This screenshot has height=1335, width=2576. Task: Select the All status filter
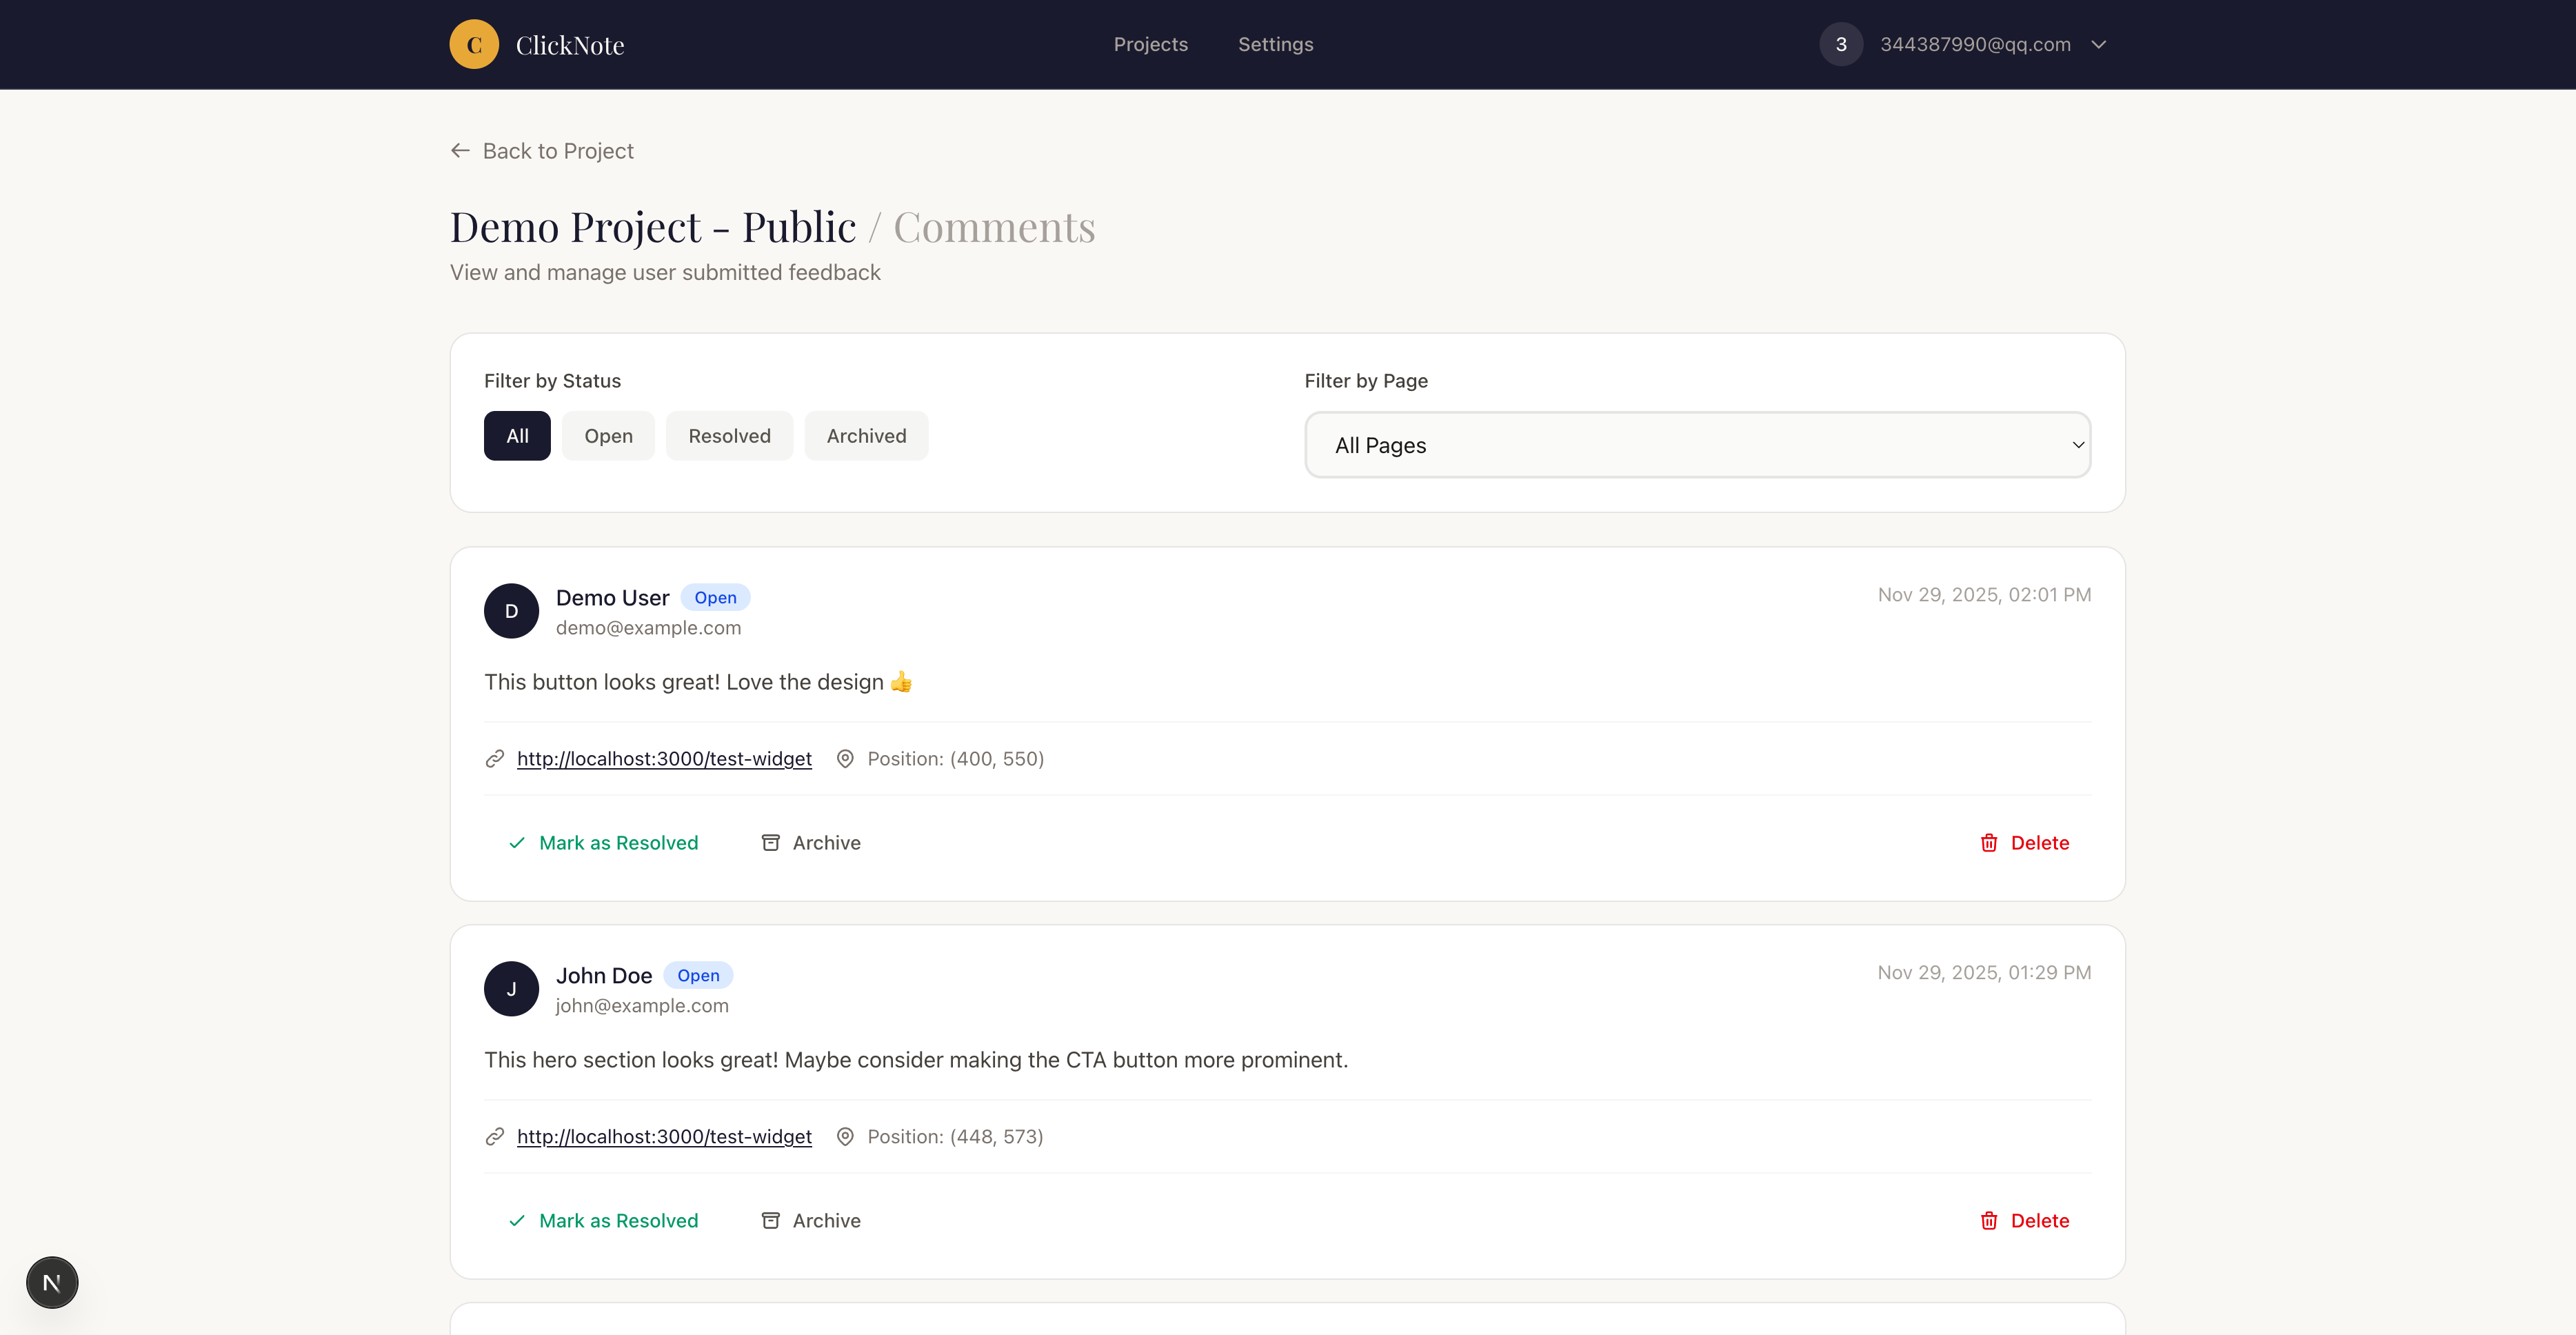pos(517,436)
